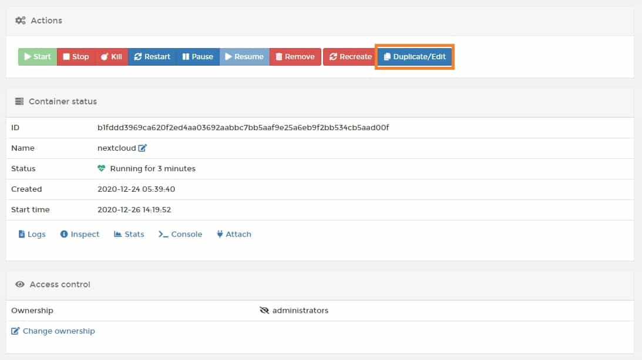The height and width of the screenshot is (360, 642).
Task: Click Change ownership link
Action: tap(53, 331)
